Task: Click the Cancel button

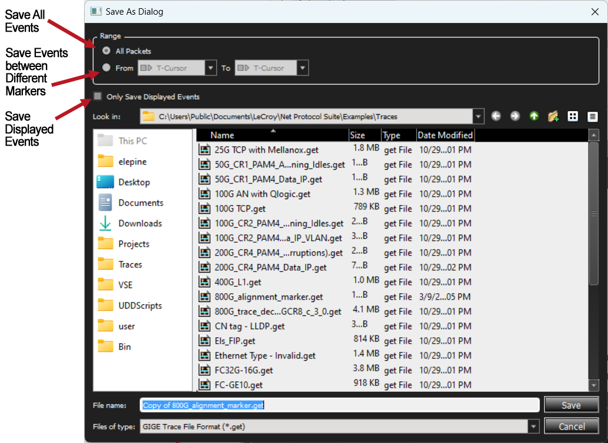Action: pyautogui.click(x=571, y=427)
